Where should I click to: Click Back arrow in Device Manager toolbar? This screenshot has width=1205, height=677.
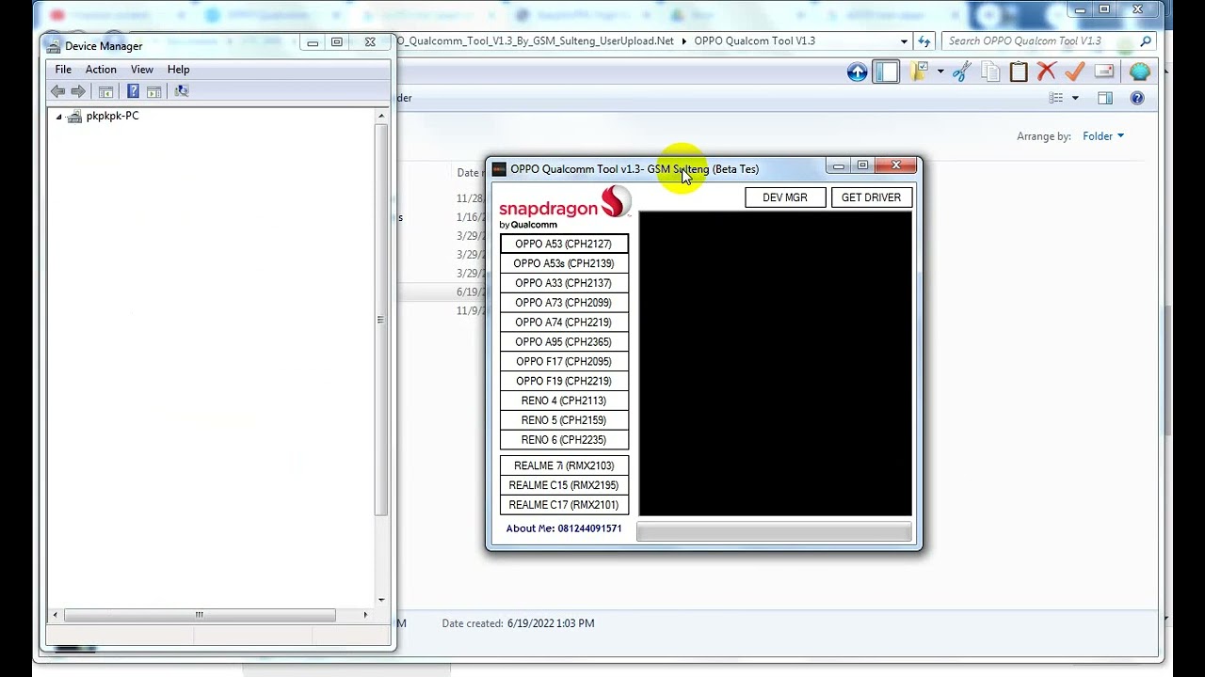[58, 91]
